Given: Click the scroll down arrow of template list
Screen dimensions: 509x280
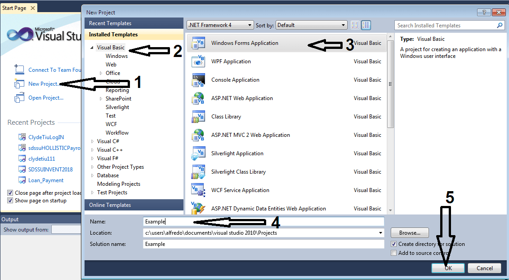Looking at the screenshot, I should click(x=390, y=210).
